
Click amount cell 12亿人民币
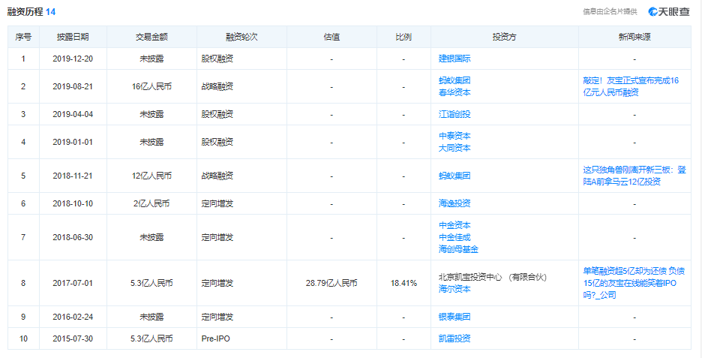(151, 176)
